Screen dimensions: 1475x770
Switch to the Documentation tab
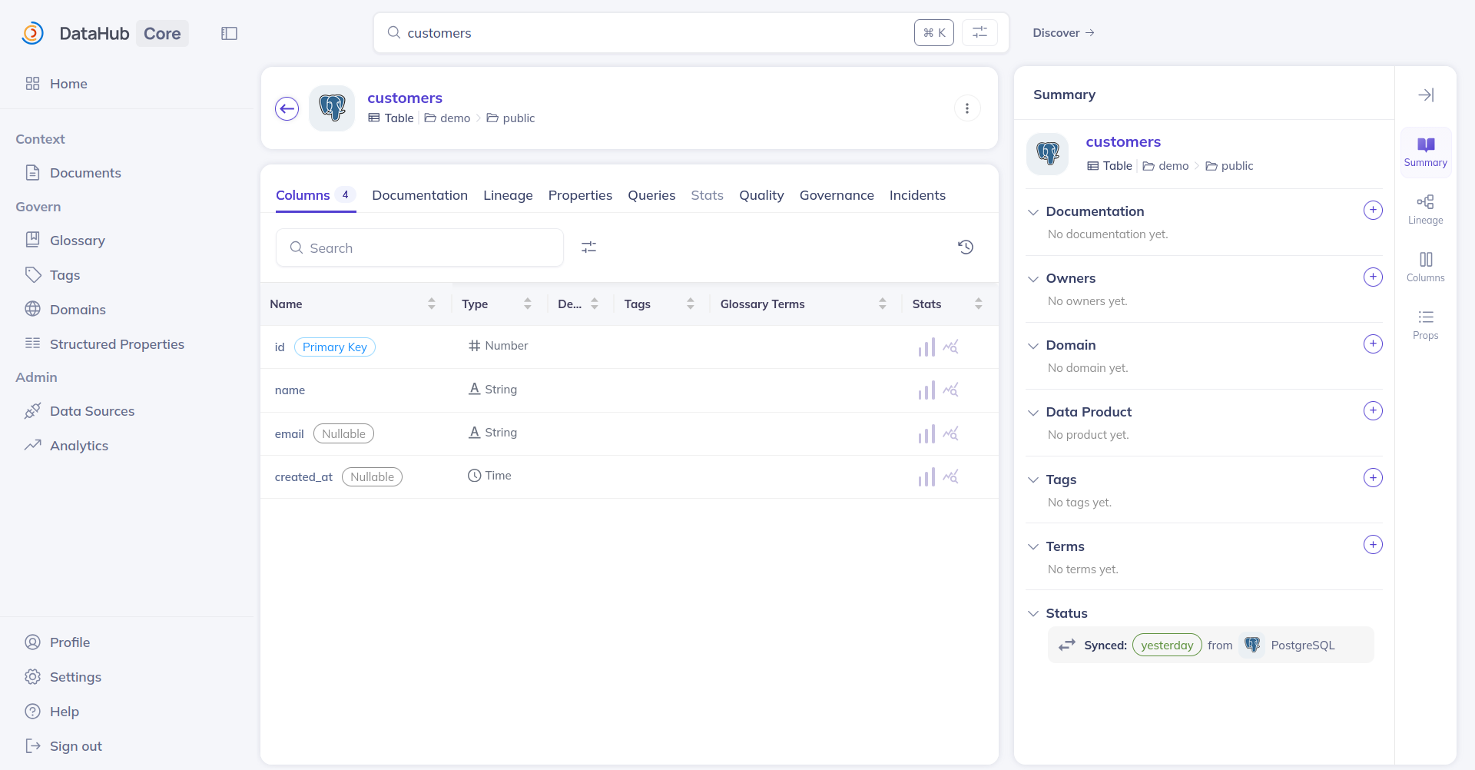pos(420,195)
